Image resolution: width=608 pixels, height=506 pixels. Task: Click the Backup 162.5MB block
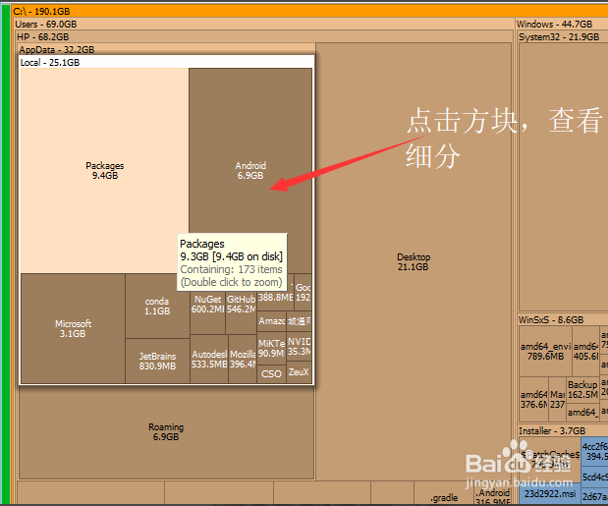pos(582,390)
